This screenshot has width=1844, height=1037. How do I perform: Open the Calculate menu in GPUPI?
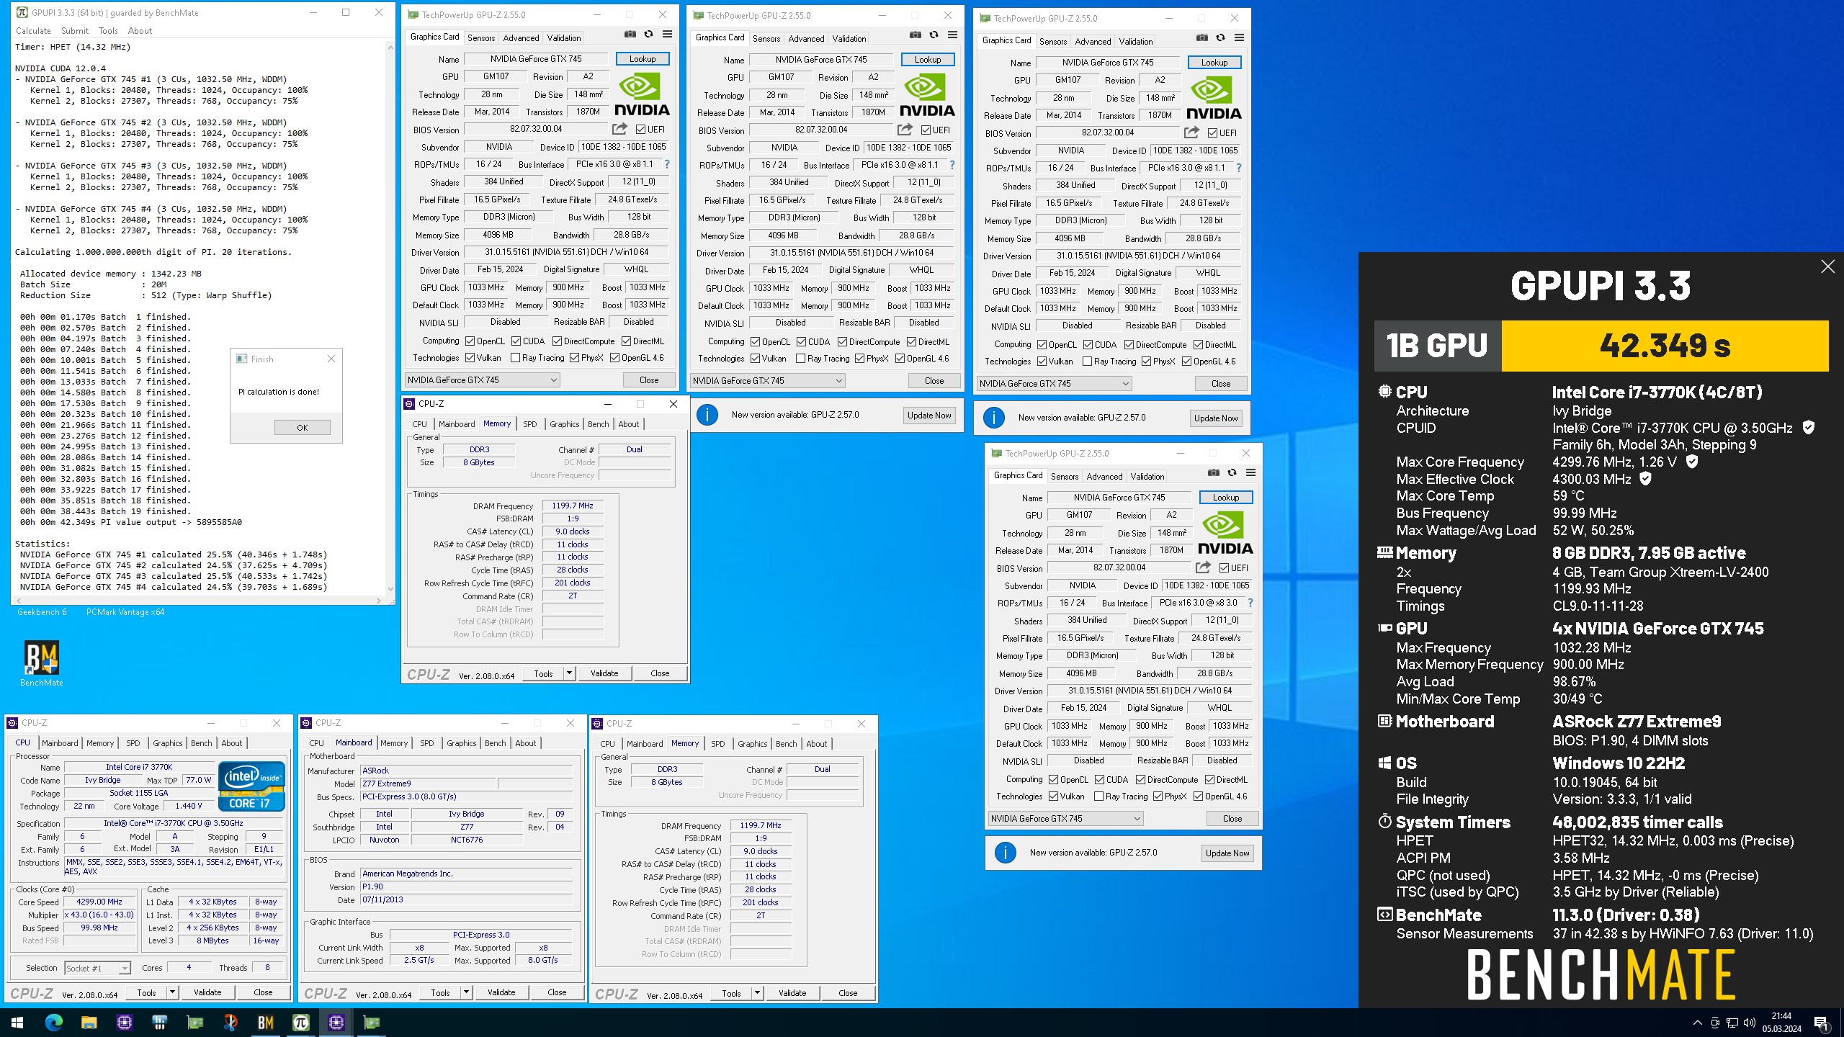click(x=33, y=31)
